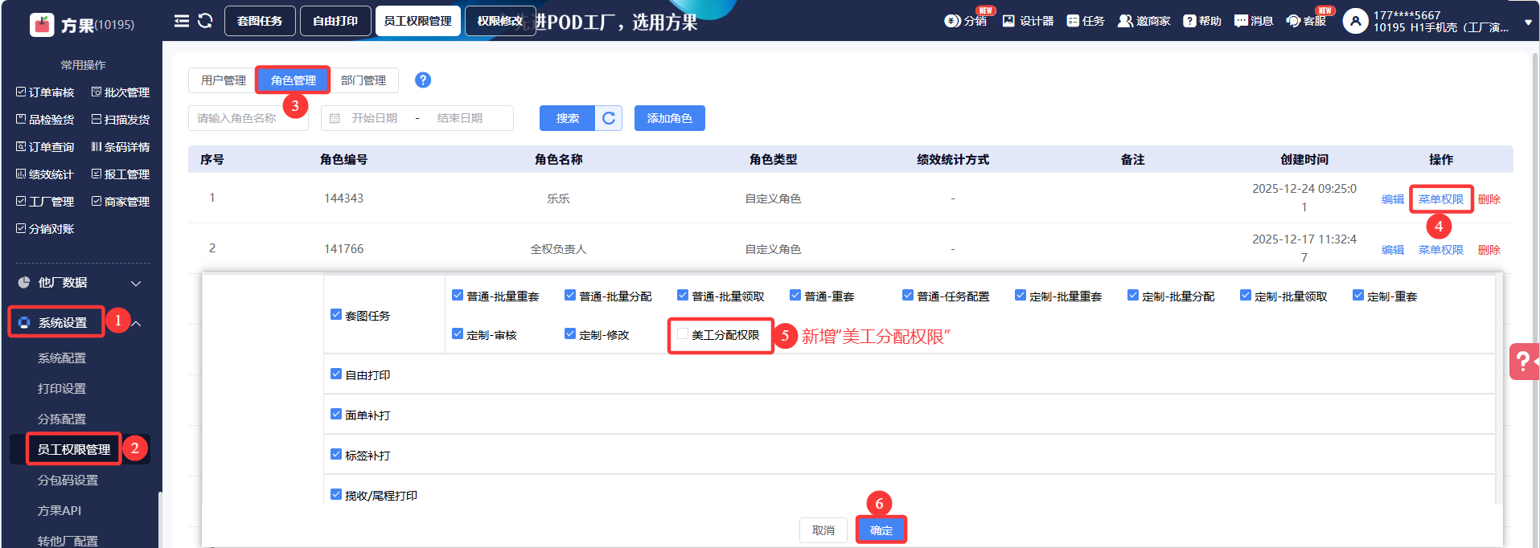Screen dimensions: 1540x548
Task: Open 分拣配置 in sidebar
Action: (62, 419)
